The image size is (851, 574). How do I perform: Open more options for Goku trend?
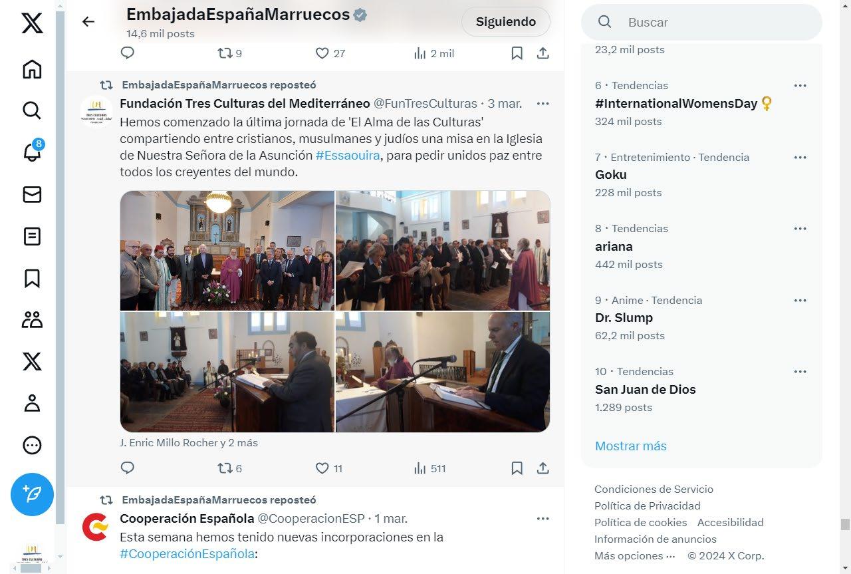[800, 158]
